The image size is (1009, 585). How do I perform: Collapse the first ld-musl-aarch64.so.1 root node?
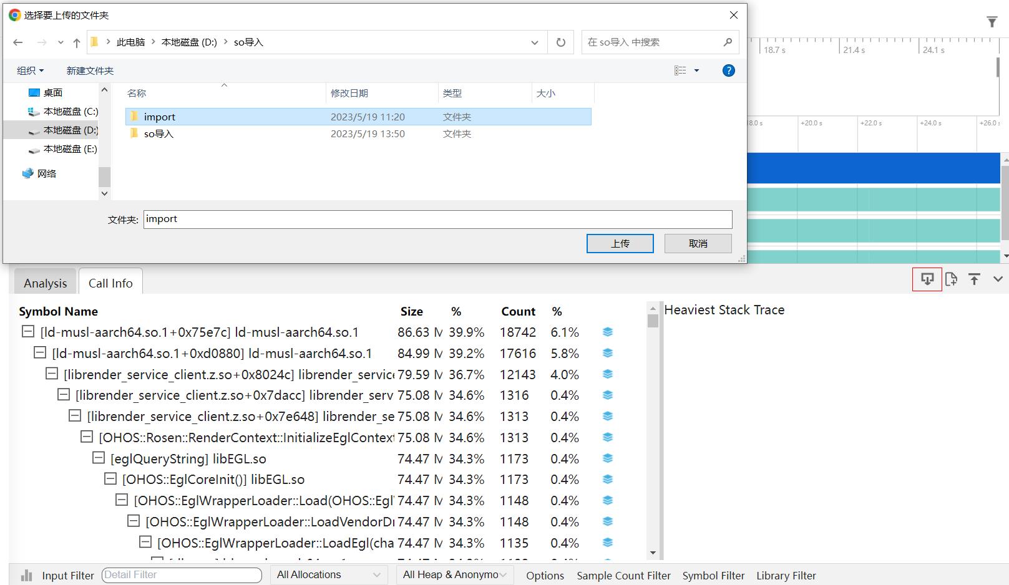pyautogui.click(x=28, y=332)
